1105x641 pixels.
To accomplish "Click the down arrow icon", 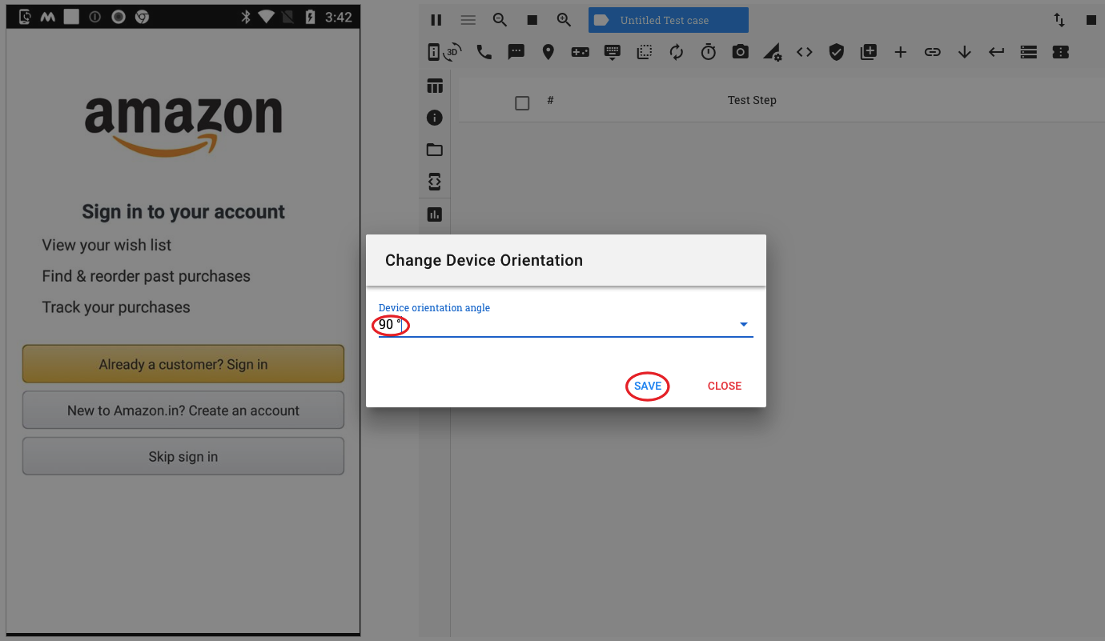I will click(x=965, y=52).
